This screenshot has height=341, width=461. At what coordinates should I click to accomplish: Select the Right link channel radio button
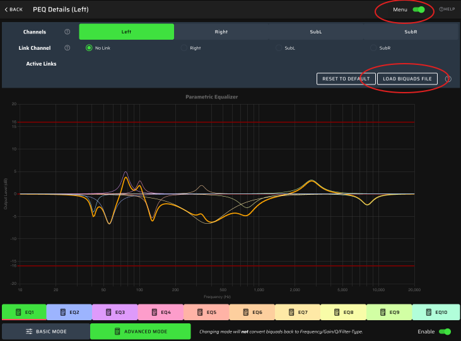pos(184,48)
